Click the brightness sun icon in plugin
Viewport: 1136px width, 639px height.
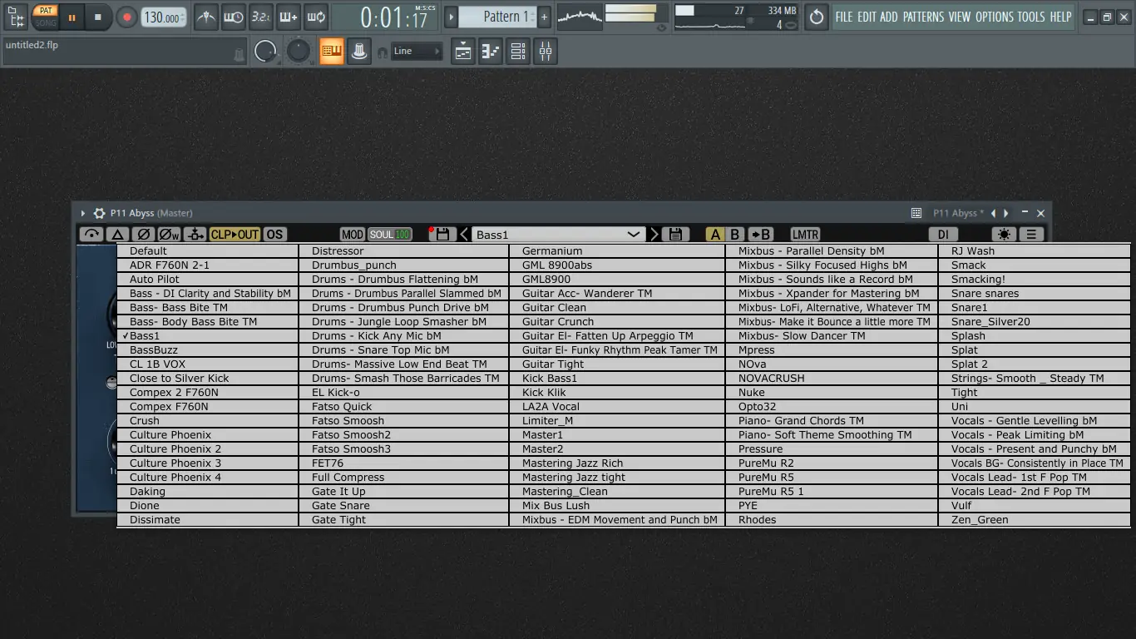pos(1004,235)
